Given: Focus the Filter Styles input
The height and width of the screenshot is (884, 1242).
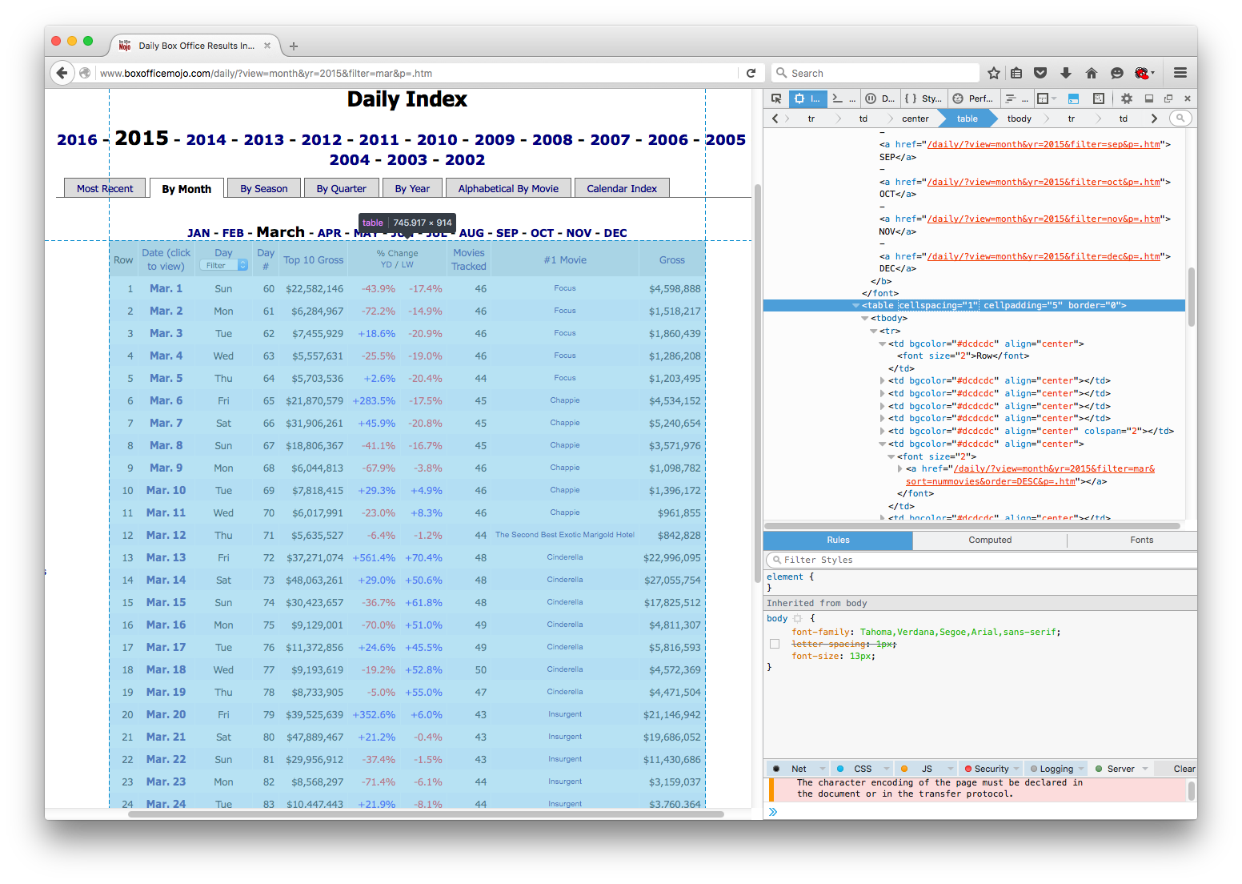Looking at the screenshot, I should (x=981, y=560).
